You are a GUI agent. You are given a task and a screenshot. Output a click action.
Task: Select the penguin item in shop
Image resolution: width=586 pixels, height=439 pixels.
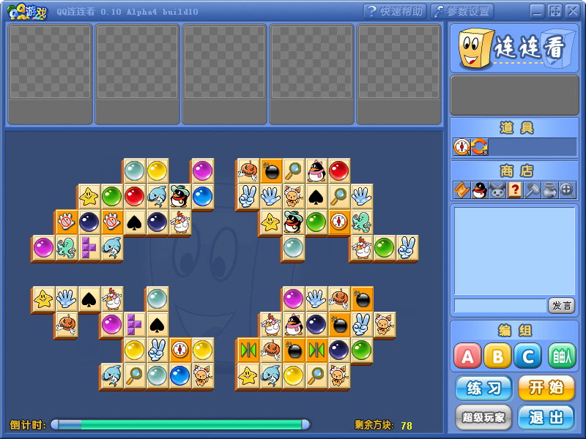point(478,190)
